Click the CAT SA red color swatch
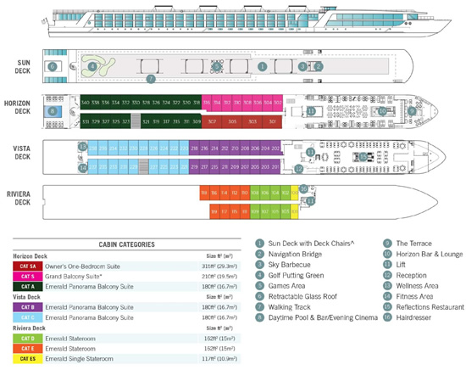466x370 pixels. click(28, 266)
